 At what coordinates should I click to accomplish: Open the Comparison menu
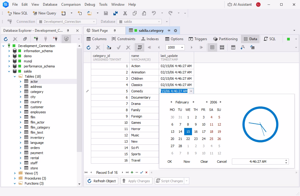(x=71, y=4)
